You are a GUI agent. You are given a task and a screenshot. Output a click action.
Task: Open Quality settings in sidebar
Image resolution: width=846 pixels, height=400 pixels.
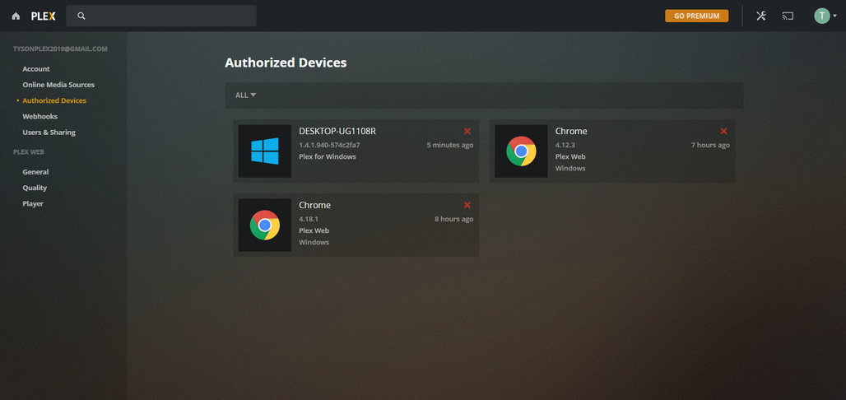pyautogui.click(x=35, y=188)
